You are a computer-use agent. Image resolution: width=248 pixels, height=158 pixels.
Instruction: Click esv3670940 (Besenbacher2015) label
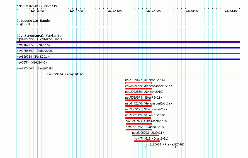[x=149, y=86]
